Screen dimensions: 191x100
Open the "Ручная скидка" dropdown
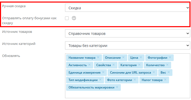128,8
